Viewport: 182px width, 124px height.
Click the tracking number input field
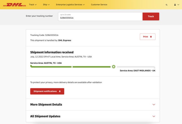(x=100, y=16)
